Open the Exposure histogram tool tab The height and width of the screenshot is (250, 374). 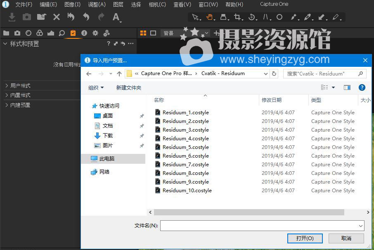(x=50, y=33)
